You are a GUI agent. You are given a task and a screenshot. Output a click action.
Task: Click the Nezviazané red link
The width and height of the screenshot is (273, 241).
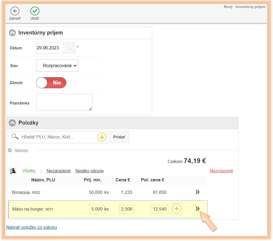[x=221, y=171]
